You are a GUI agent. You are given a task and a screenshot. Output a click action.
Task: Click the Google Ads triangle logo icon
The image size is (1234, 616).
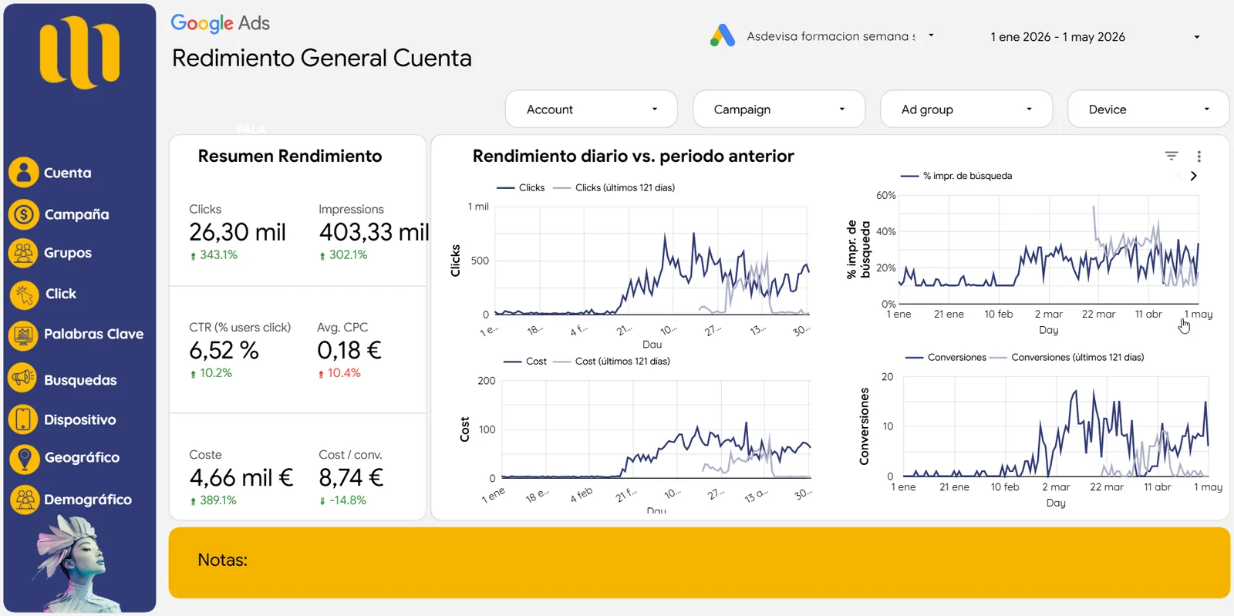click(x=723, y=35)
